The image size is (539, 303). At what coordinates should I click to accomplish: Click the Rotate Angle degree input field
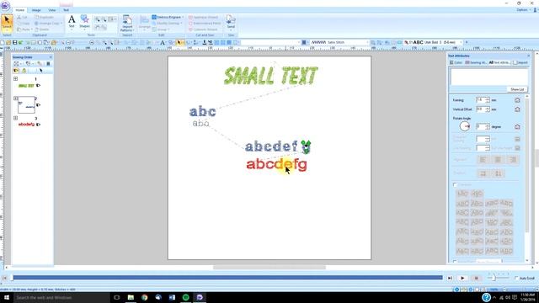click(481, 127)
